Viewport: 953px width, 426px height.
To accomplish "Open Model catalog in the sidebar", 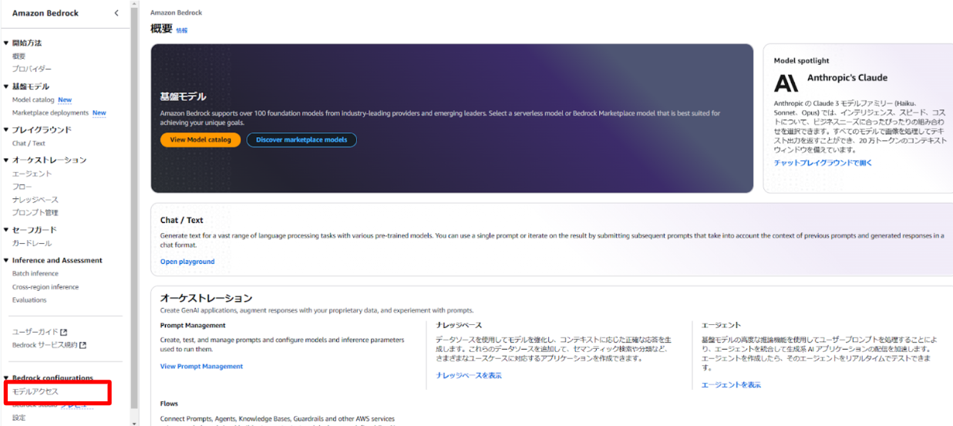I will pyautogui.click(x=33, y=100).
